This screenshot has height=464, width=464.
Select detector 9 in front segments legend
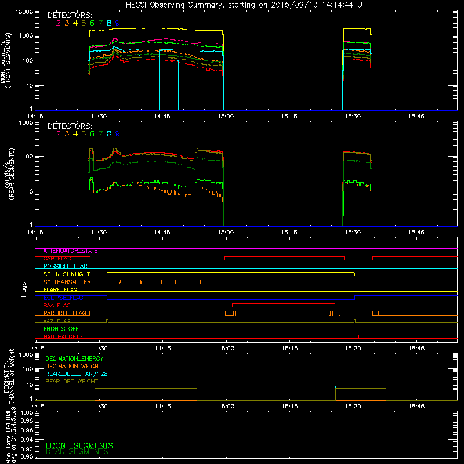point(118,23)
